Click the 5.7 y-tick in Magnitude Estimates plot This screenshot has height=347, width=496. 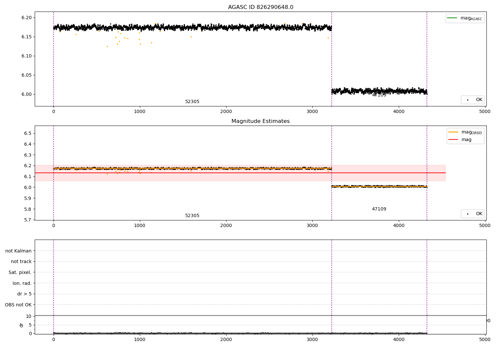[28, 220]
